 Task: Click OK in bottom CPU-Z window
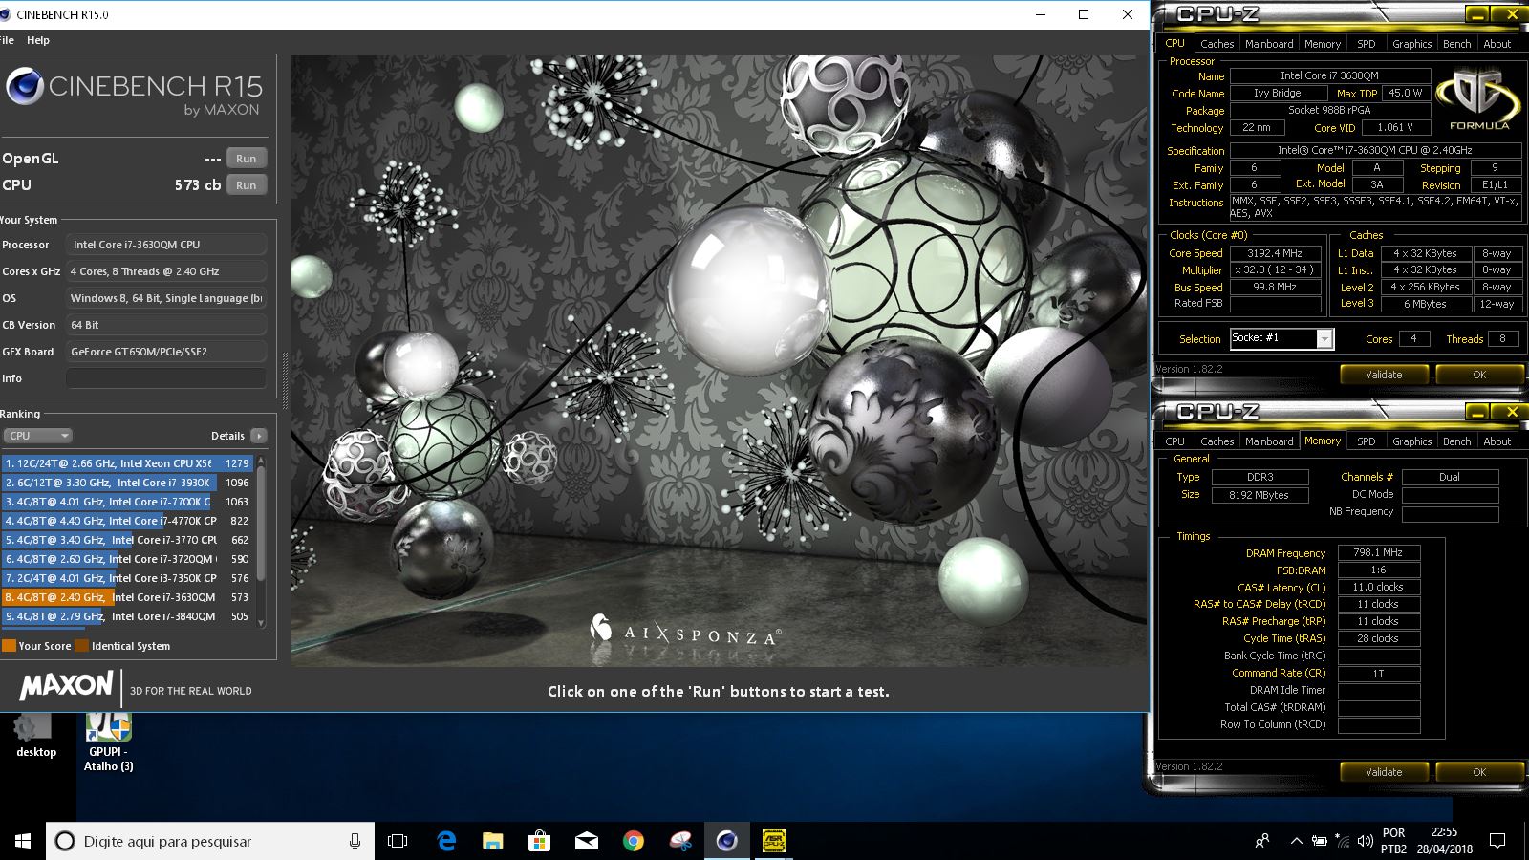tap(1479, 772)
